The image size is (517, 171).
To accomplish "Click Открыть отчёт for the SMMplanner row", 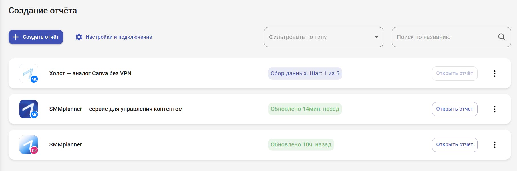I will coord(454,145).
